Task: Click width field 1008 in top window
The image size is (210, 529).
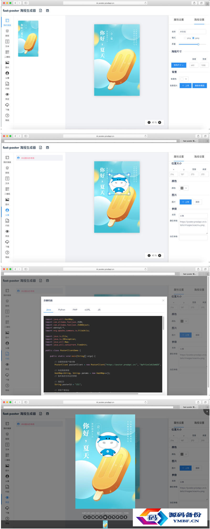Action: 204,65
